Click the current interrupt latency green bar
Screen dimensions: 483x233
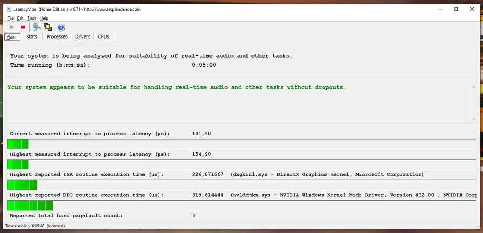tap(18, 144)
